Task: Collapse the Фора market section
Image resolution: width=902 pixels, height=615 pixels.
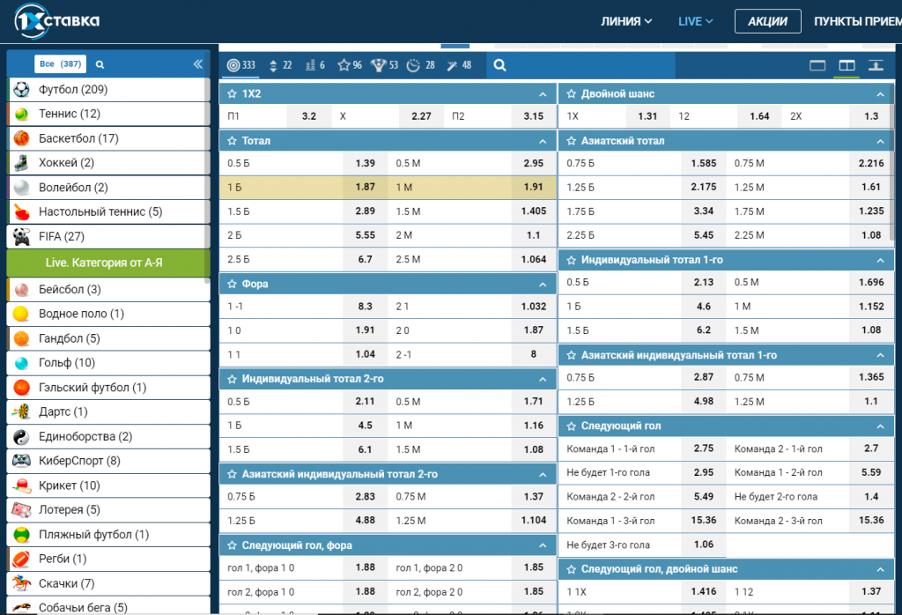Action: (543, 285)
